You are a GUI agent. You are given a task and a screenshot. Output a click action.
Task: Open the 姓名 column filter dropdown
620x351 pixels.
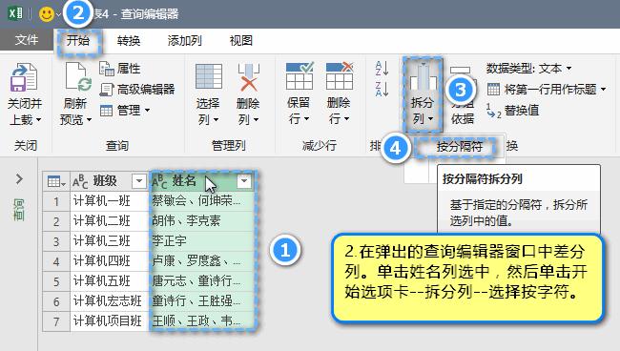point(244,181)
